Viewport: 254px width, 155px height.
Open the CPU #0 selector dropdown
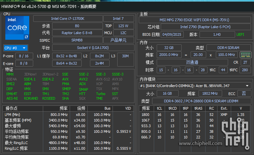[x=16, y=48]
